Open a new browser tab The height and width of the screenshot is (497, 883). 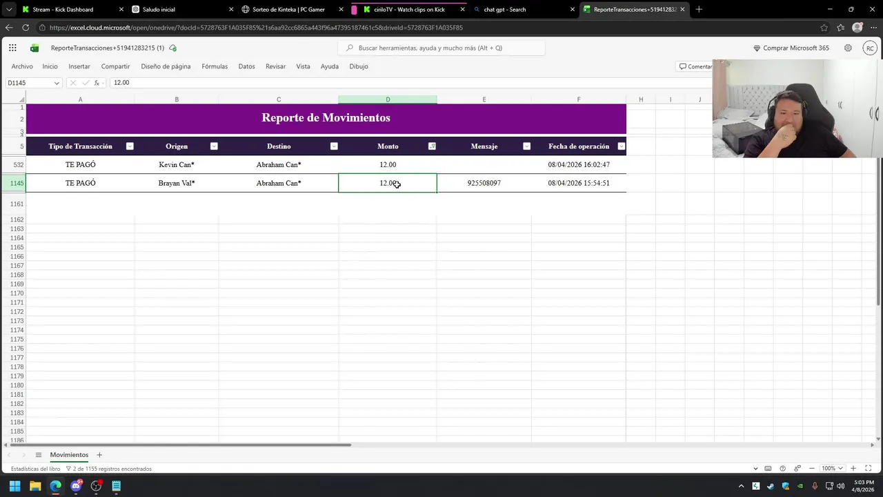[699, 10]
